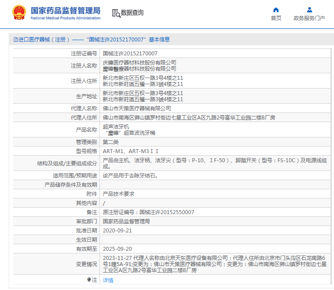Click 生产地址 label
334x290 pixels.
tap(86, 96)
